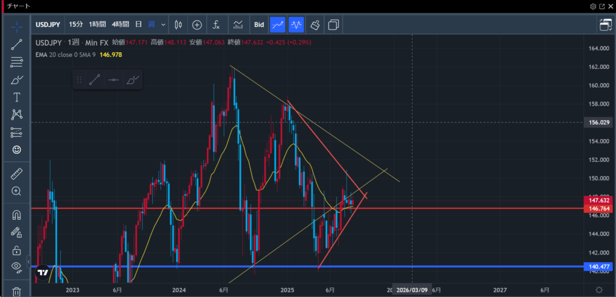Click the compare/add symbol plus icon
The width and height of the screenshot is (616, 297).
point(197,25)
